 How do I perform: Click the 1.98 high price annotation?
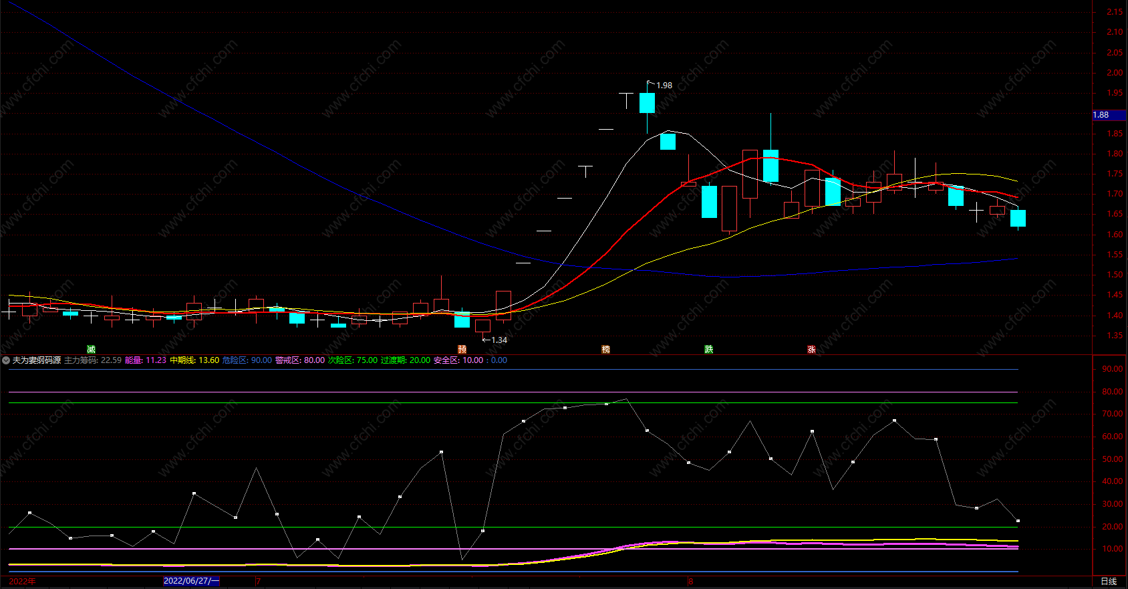tap(664, 86)
